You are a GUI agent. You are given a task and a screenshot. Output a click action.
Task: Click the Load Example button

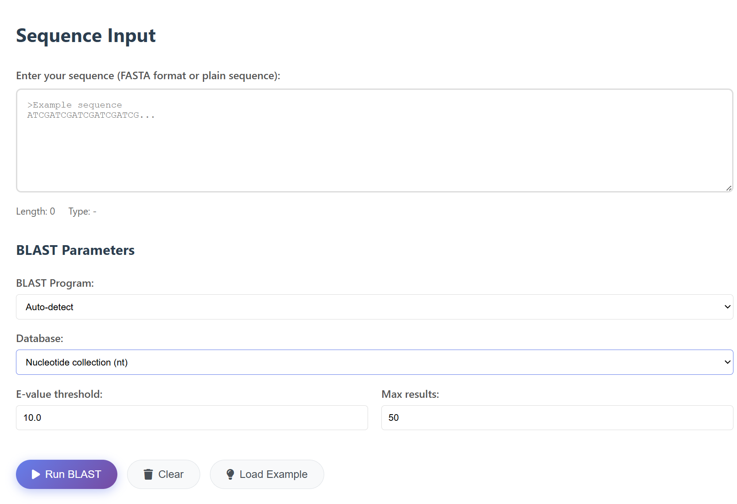pyautogui.click(x=267, y=474)
